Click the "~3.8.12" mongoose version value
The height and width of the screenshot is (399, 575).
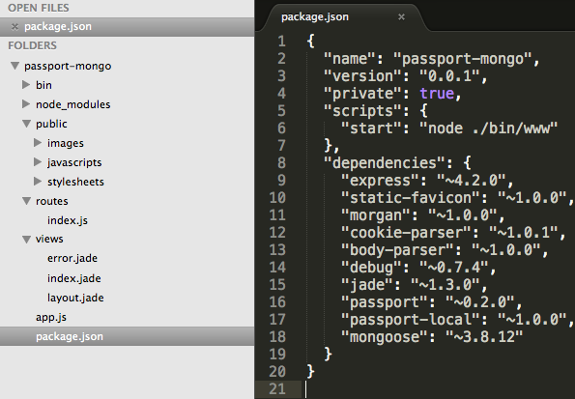(x=484, y=337)
